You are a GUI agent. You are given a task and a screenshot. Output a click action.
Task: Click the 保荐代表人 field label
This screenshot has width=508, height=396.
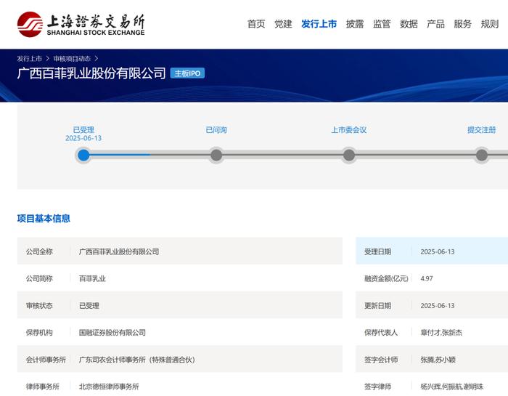click(381, 333)
